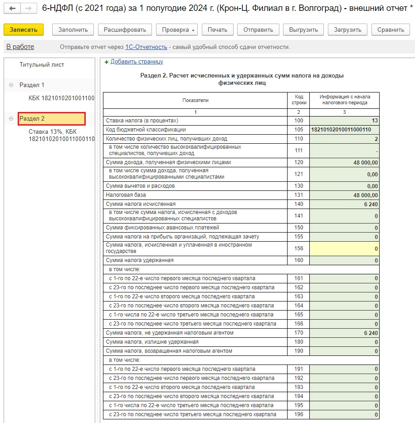Click the Сумма вычетов и расходов label

click(x=140, y=186)
